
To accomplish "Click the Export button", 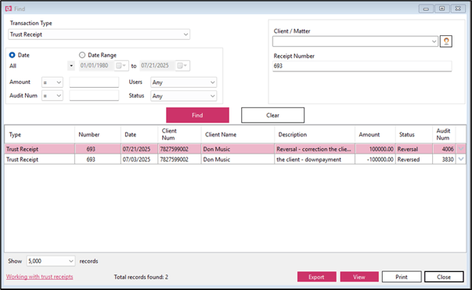I will [317, 277].
